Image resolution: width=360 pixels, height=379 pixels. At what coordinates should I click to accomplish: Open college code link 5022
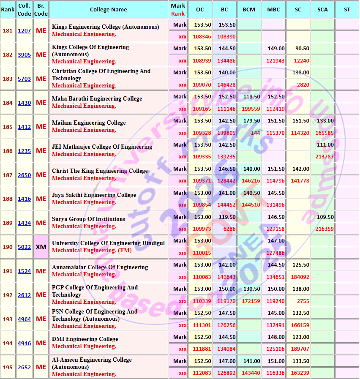point(24,247)
